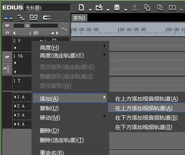The width and height of the screenshot is (185, 155).
Task: Open the timeline scale dropdown arrow
Action: (x=53, y=33)
